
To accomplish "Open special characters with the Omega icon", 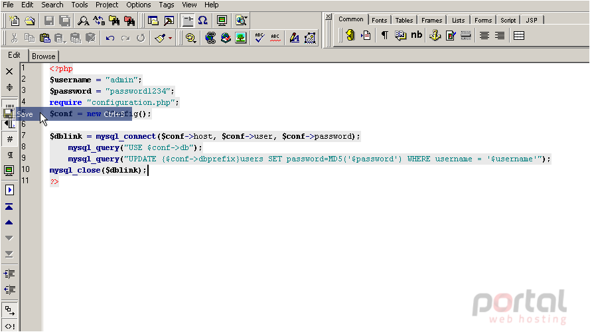I will click(203, 21).
